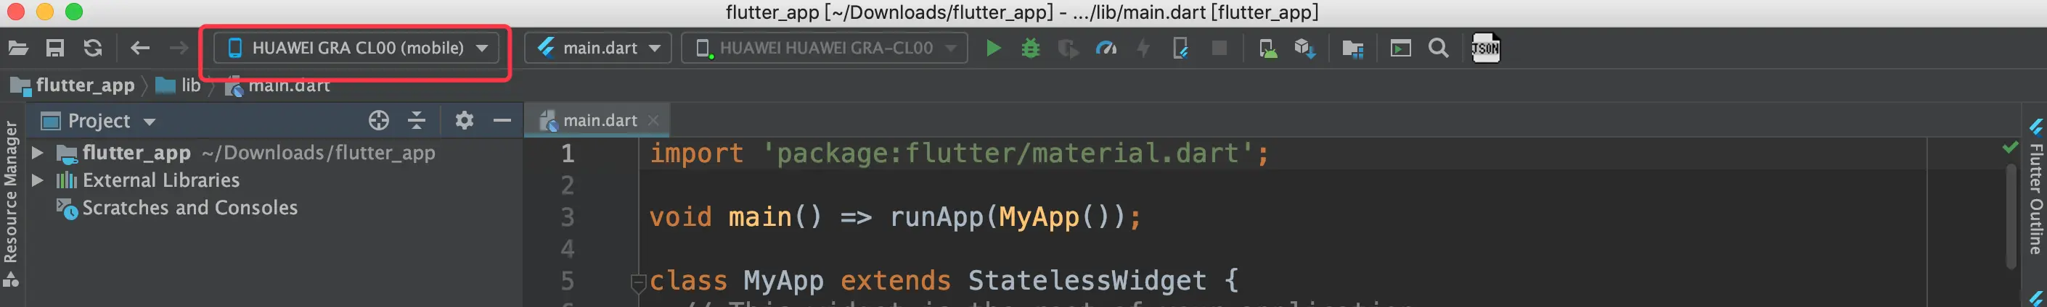
Task: Click the Collapse All icon in Project panel
Action: [417, 121]
